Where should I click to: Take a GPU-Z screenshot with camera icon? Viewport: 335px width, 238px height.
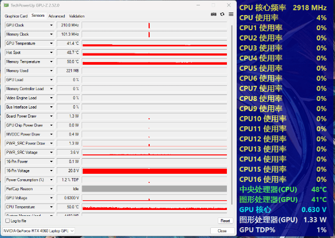click(213, 14)
